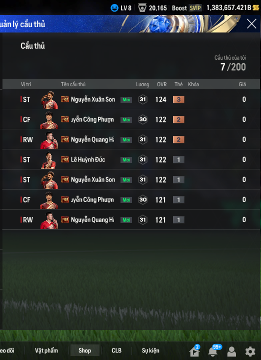This screenshot has width=261, height=360.
Task: Click the level 3 card badge of Xuân Son
Action: pyautogui.click(x=178, y=99)
